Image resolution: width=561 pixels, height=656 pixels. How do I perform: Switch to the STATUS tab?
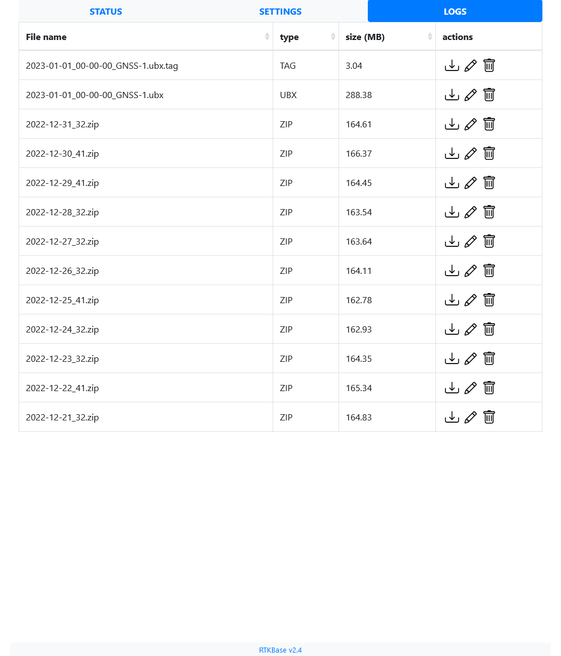click(x=106, y=11)
